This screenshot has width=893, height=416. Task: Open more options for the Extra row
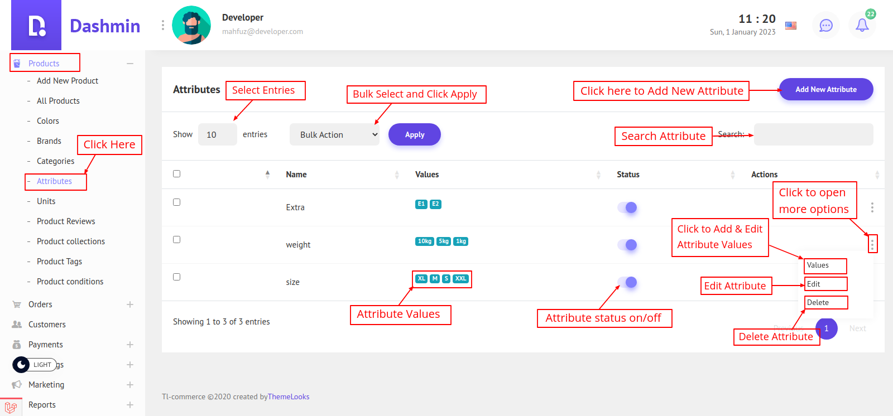872,207
